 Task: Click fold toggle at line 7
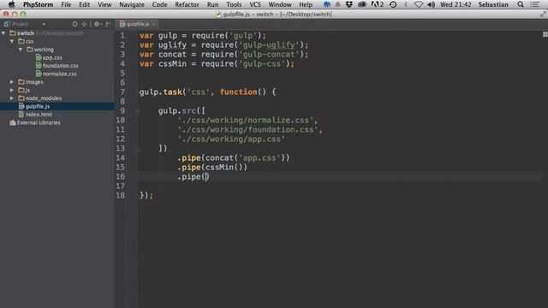[136, 92]
